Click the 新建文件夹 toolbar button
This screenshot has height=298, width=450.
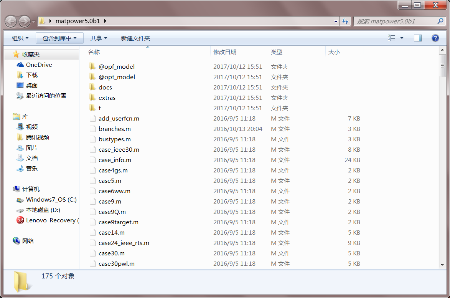(x=135, y=38)
